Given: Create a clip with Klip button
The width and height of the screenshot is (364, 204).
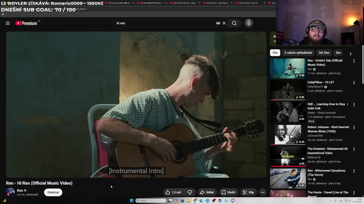Looking at the screenshot, I should pos(248,192).
